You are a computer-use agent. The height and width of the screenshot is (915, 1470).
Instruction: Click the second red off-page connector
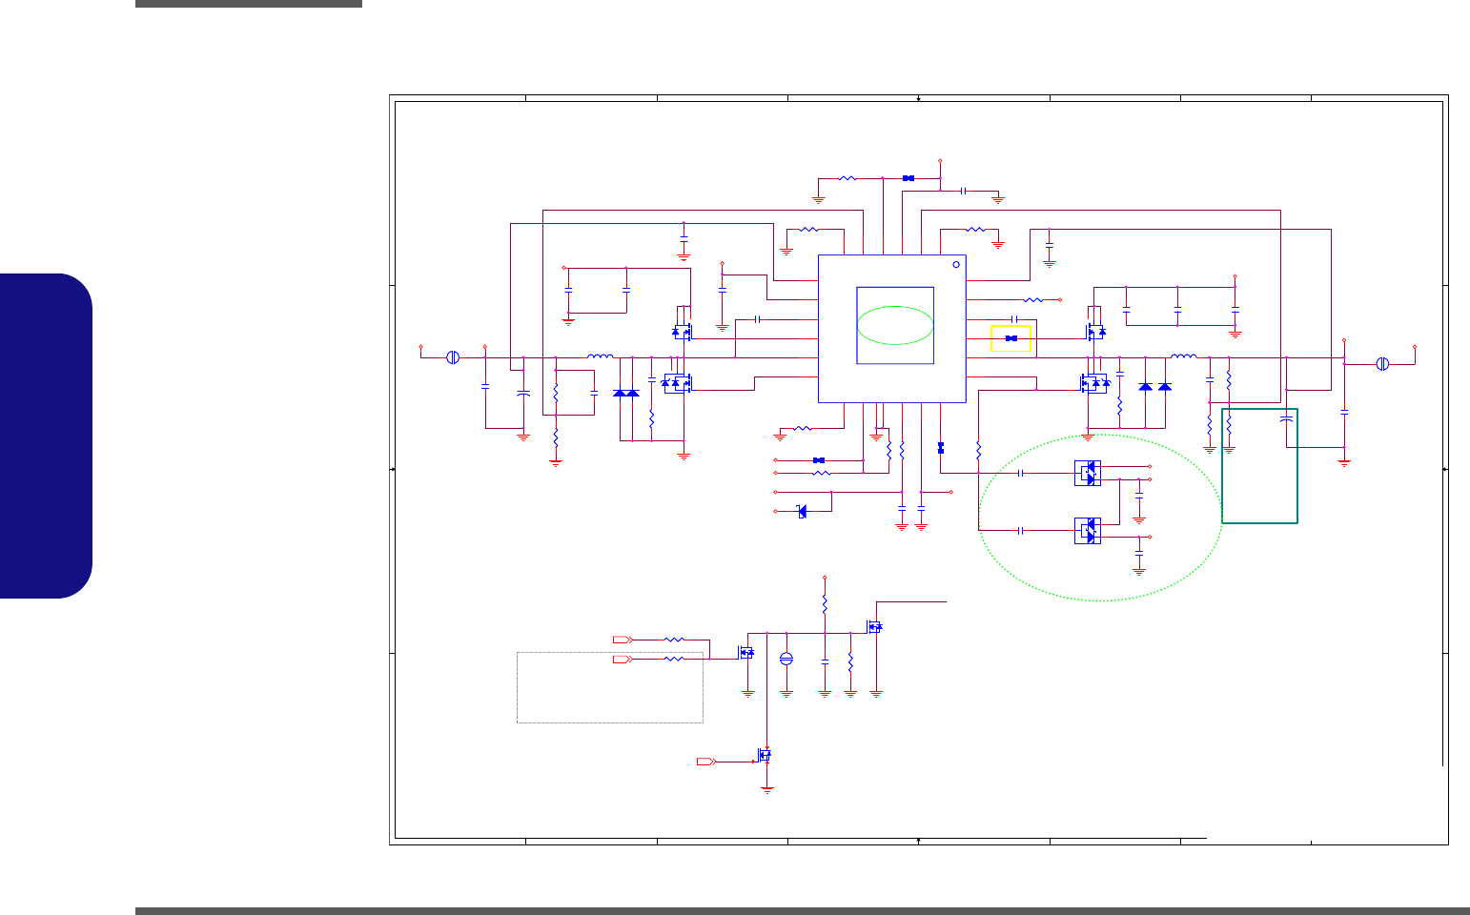[622, 659]
